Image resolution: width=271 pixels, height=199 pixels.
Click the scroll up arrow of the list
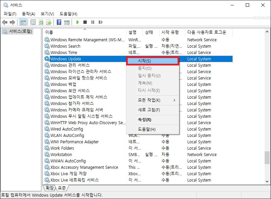point(267,32)
